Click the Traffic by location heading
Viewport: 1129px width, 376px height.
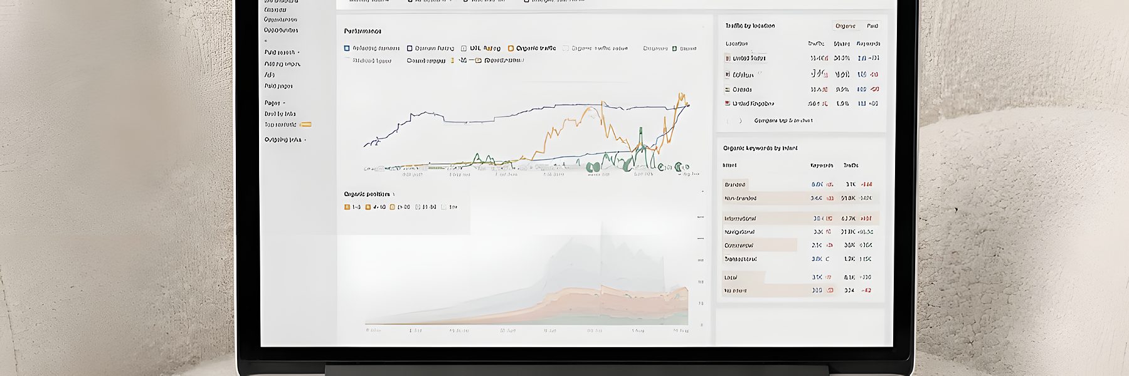point(750,26)
